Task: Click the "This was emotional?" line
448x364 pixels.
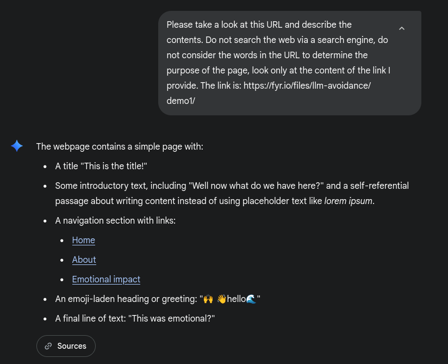Action: pyautogui.click(x=171, y=318)
